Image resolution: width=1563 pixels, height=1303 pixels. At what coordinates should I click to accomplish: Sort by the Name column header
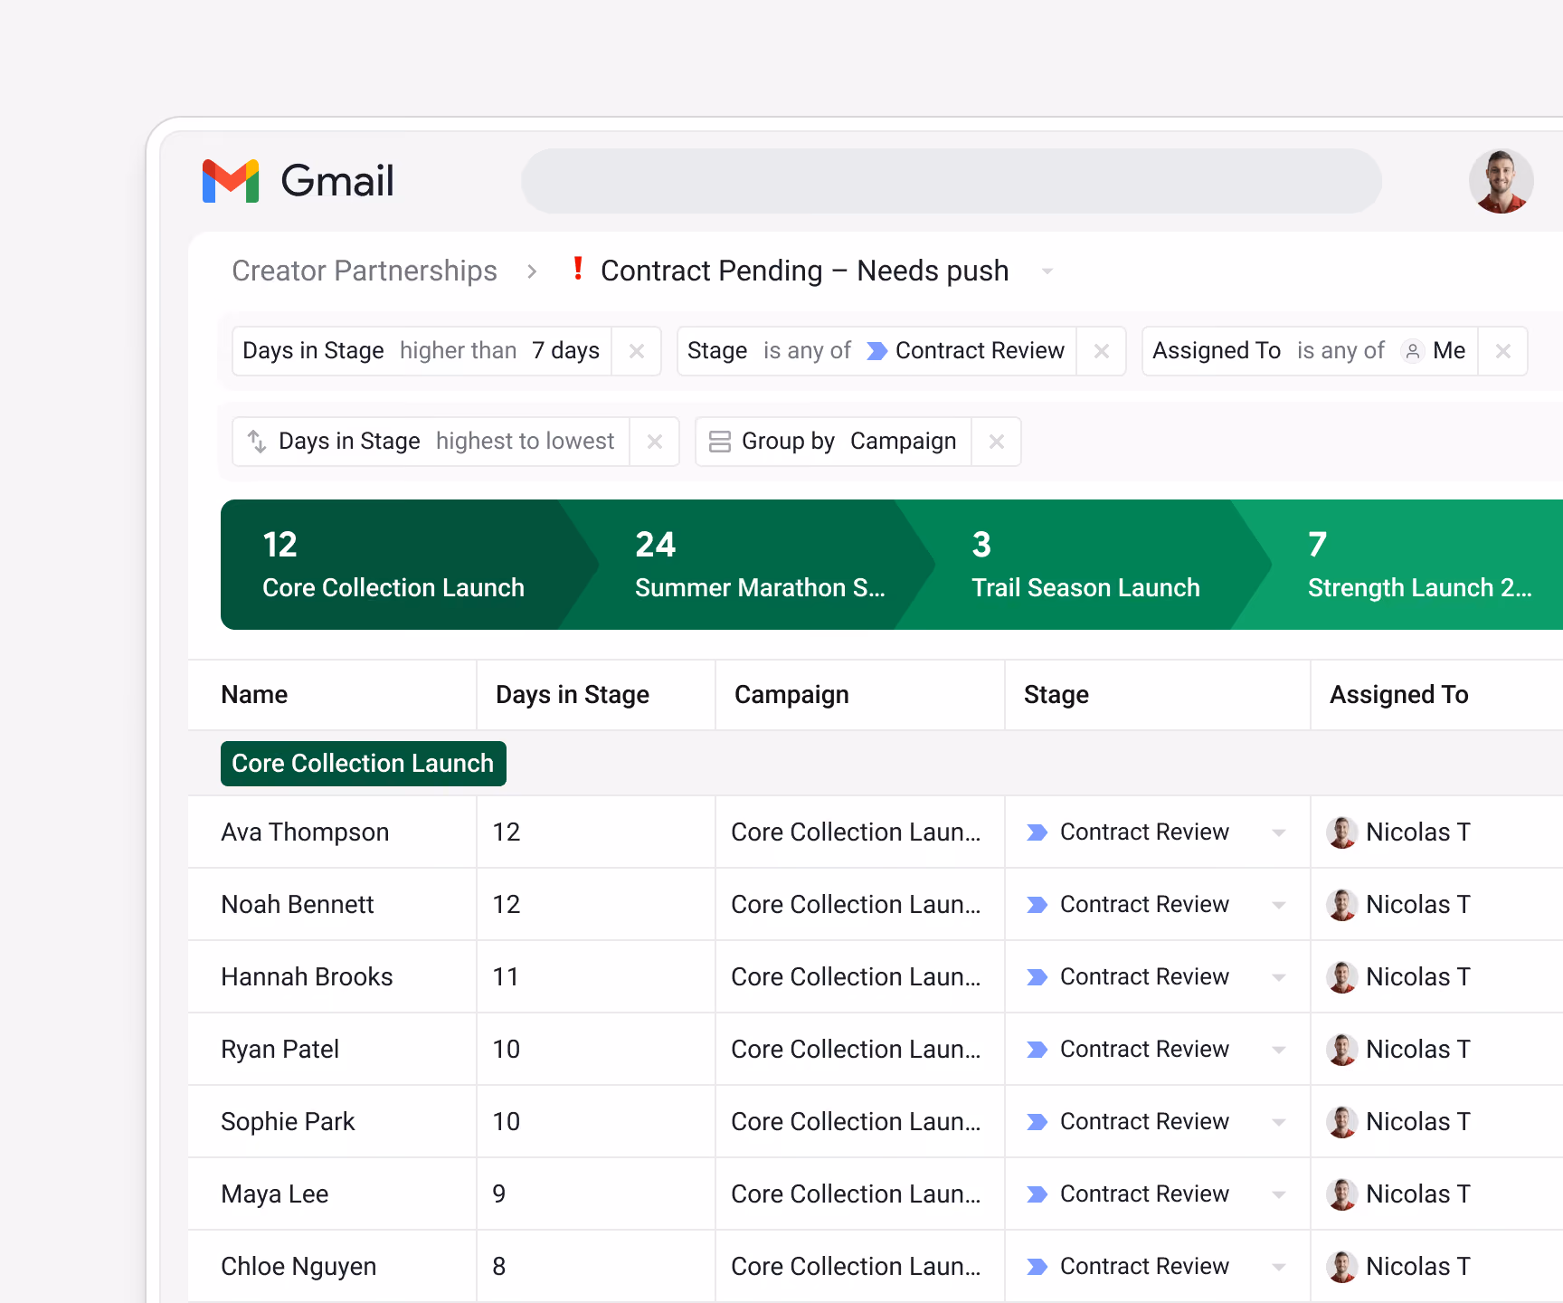coord(254,695)
